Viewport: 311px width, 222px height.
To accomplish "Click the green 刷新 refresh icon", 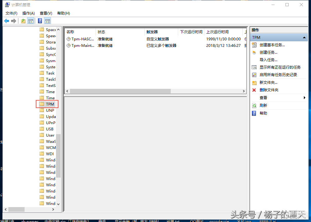I will pyautogui.click(x=254, y=106).
